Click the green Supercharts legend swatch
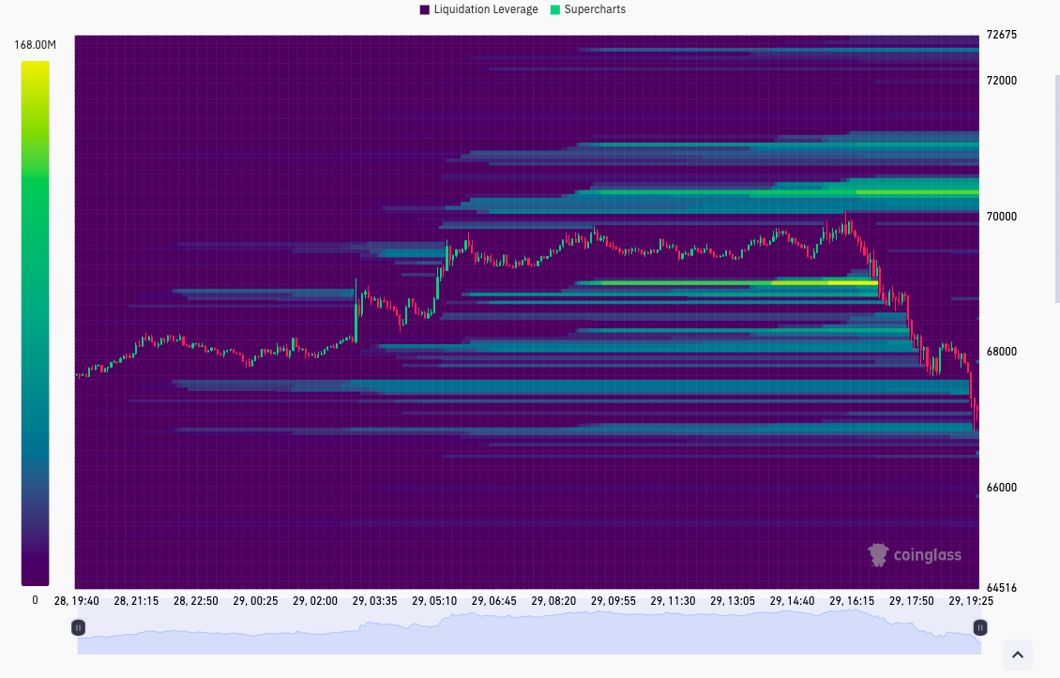 click(555, 9)
